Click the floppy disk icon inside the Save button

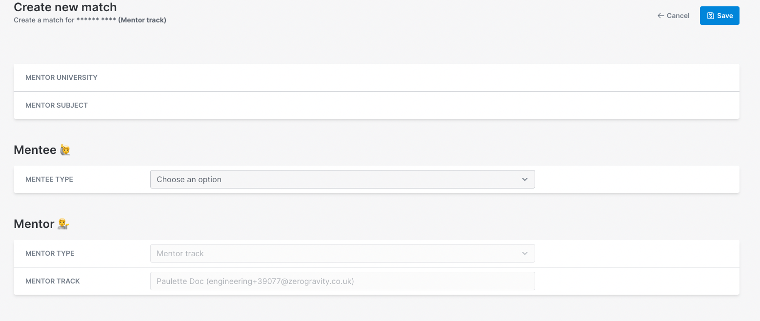(710, 15)
